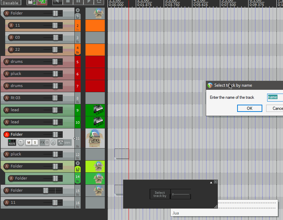Click the toolbar icon right of Play
Viewport: 283px width, 220px height.
click(99, 2)
